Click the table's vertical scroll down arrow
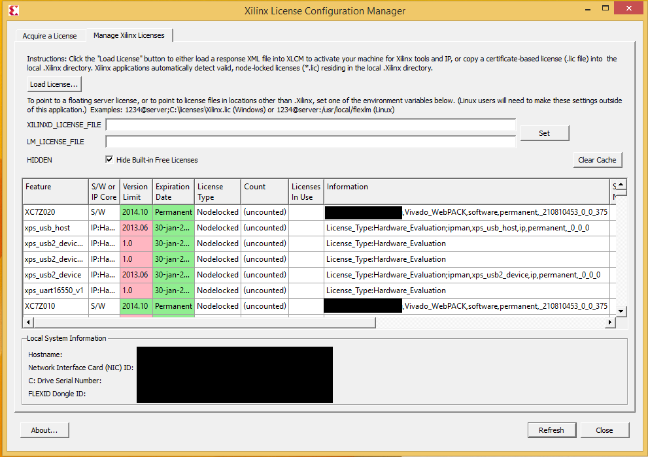The image size is (648, 457). 621,311
